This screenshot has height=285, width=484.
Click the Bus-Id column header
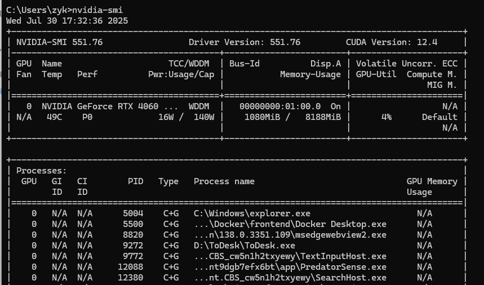point(245,64)
